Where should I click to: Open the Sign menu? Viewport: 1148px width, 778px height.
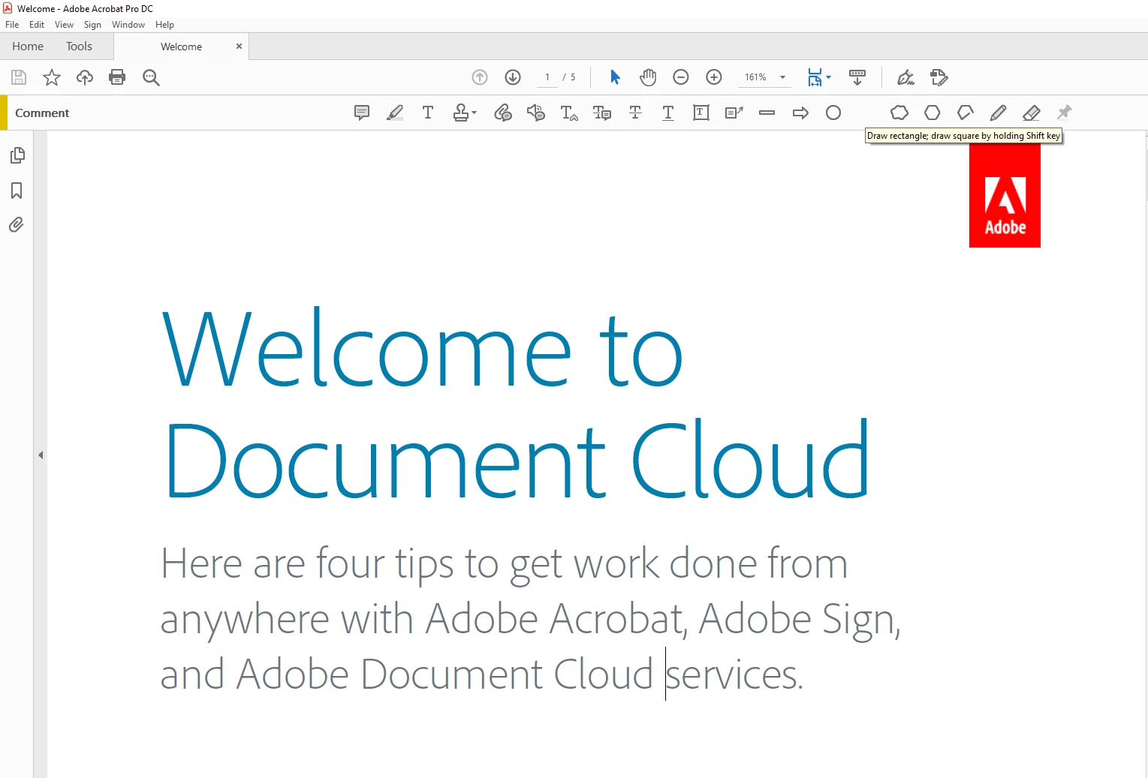(x=92, y=25)
